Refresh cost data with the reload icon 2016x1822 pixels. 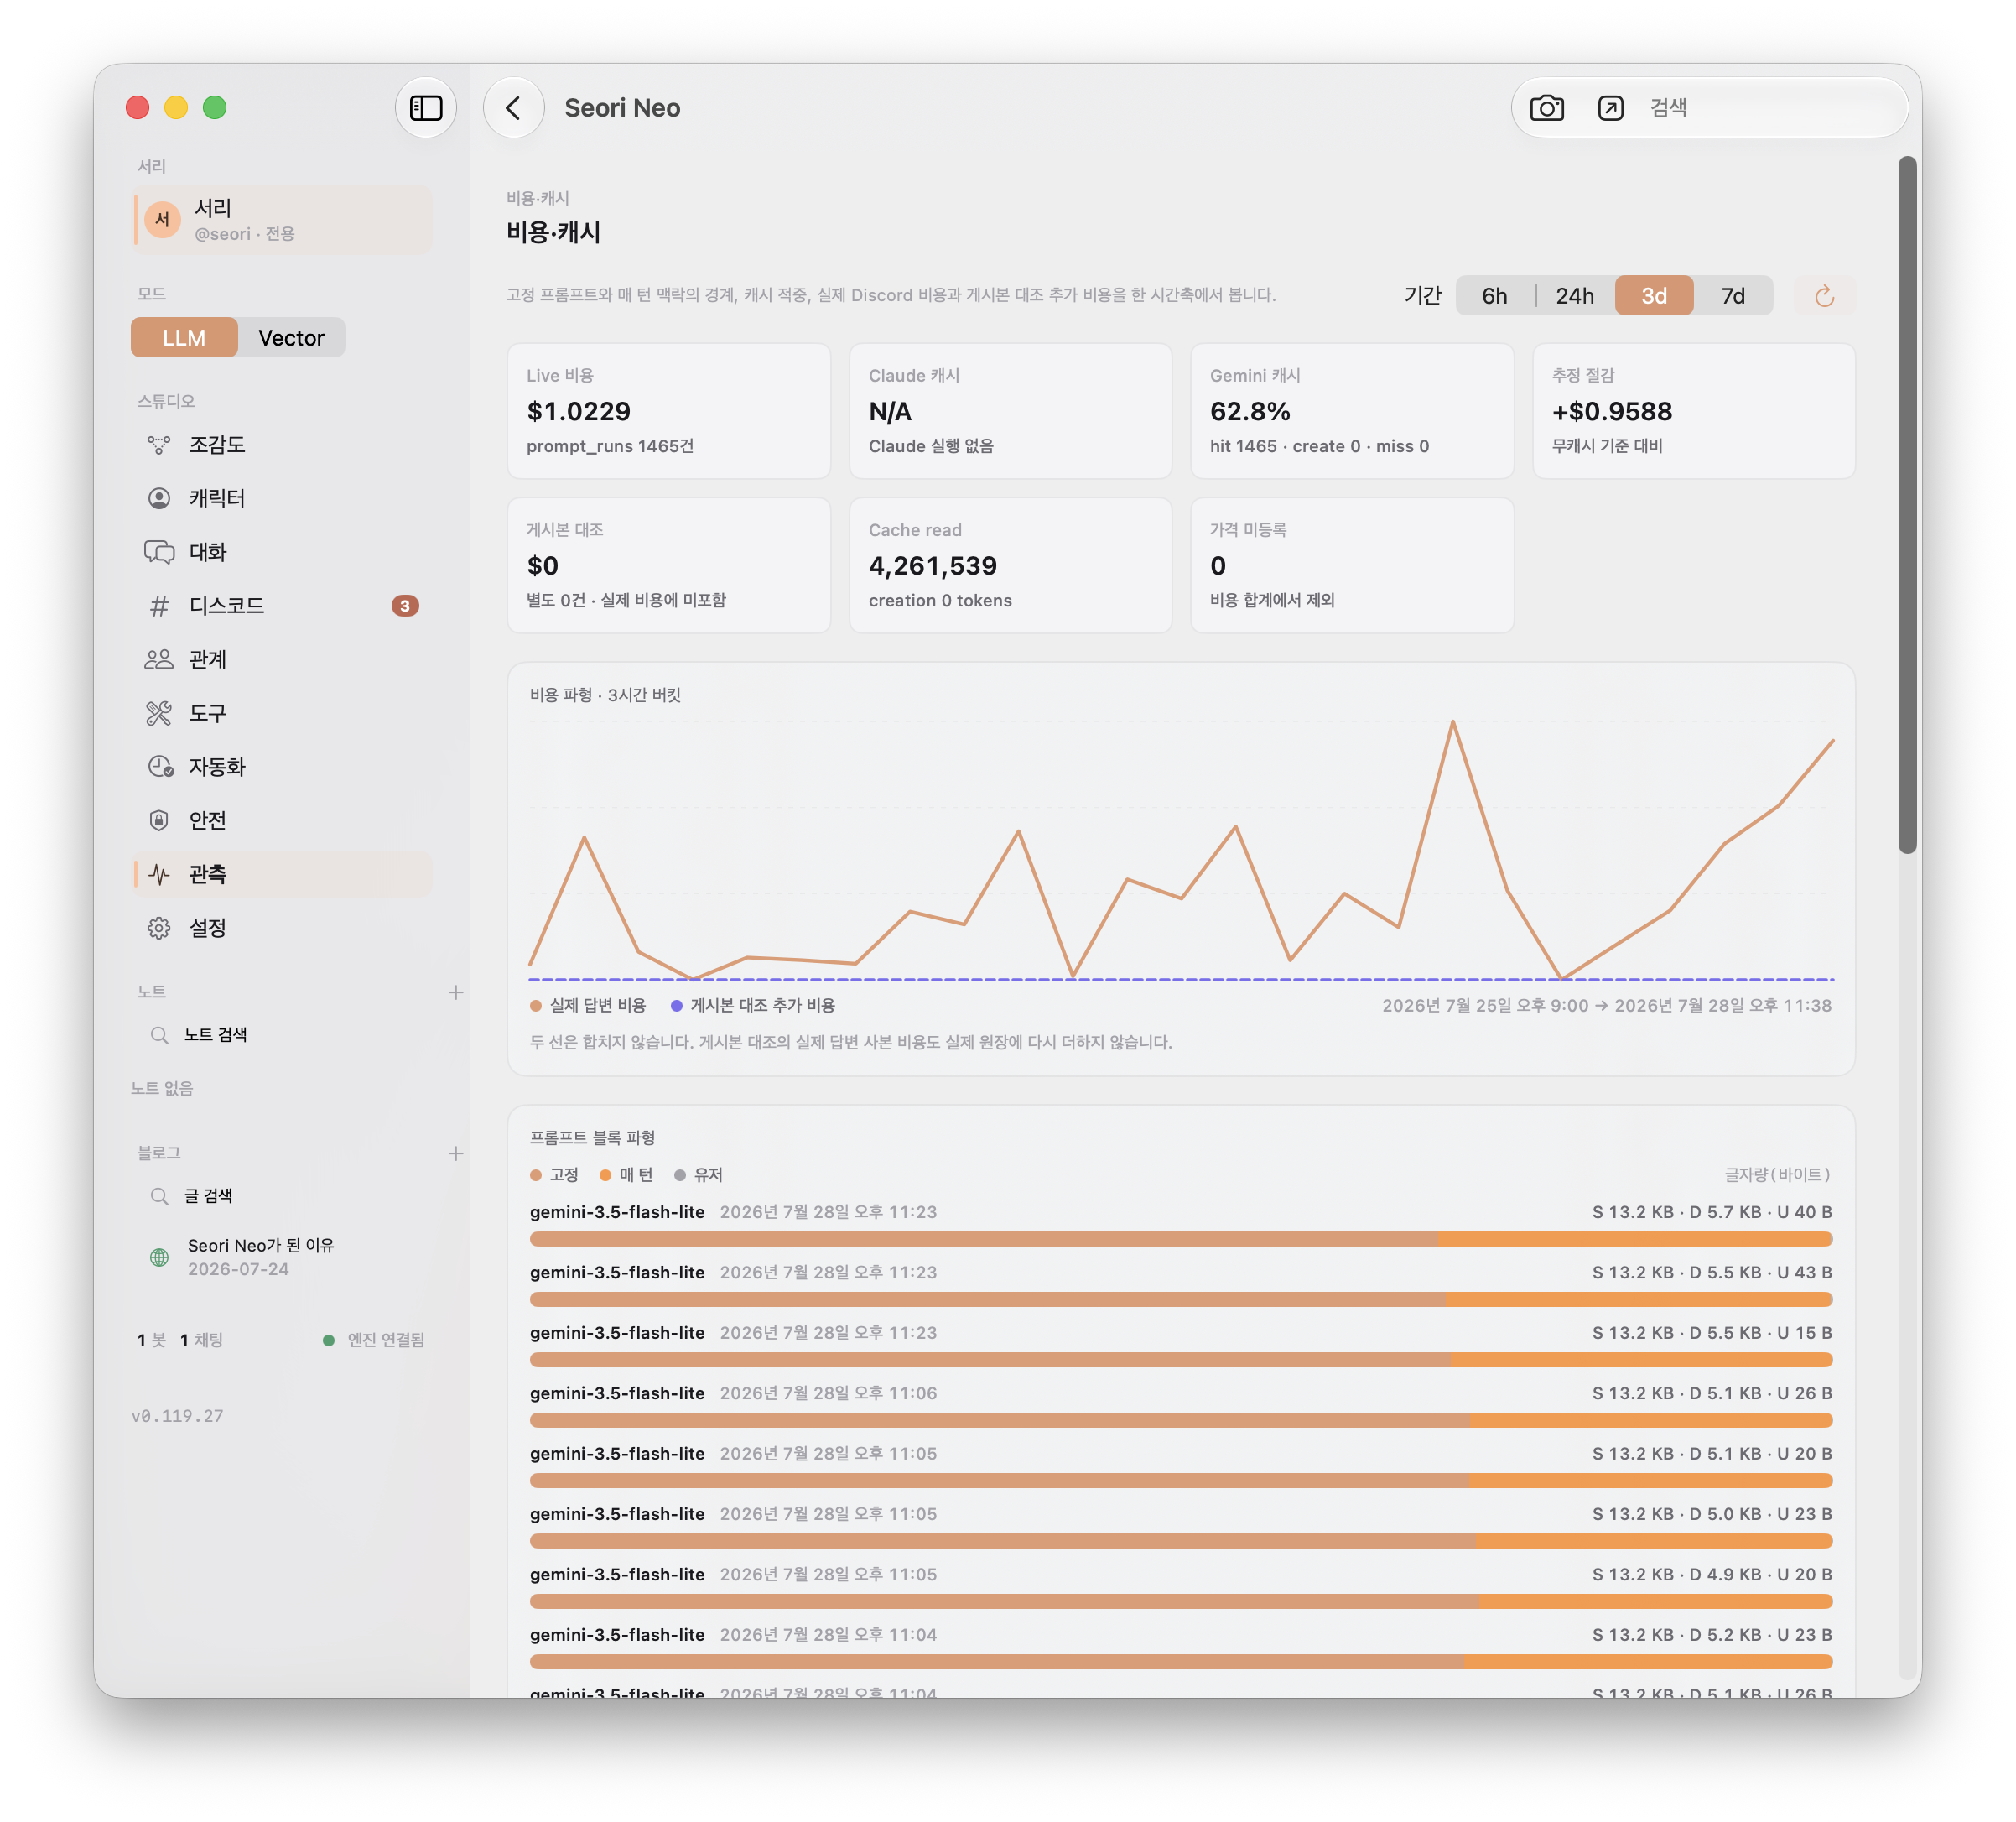coord(1824,296)
